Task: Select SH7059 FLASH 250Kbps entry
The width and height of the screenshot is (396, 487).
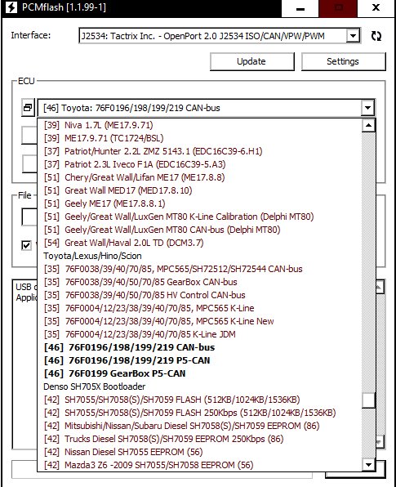Action: coord(199,413)
